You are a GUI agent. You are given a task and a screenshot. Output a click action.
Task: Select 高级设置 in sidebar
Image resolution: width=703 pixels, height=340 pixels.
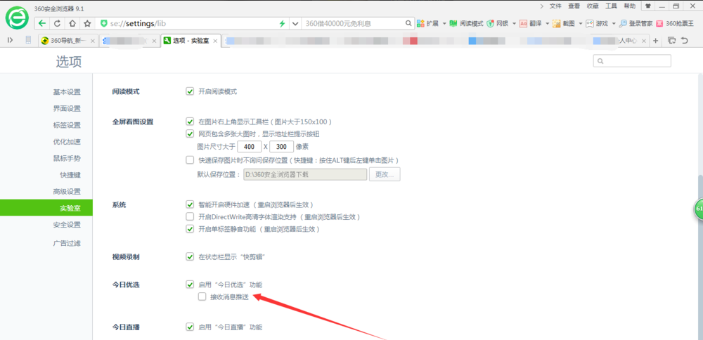pyautogui.click(x=67, y=191)
